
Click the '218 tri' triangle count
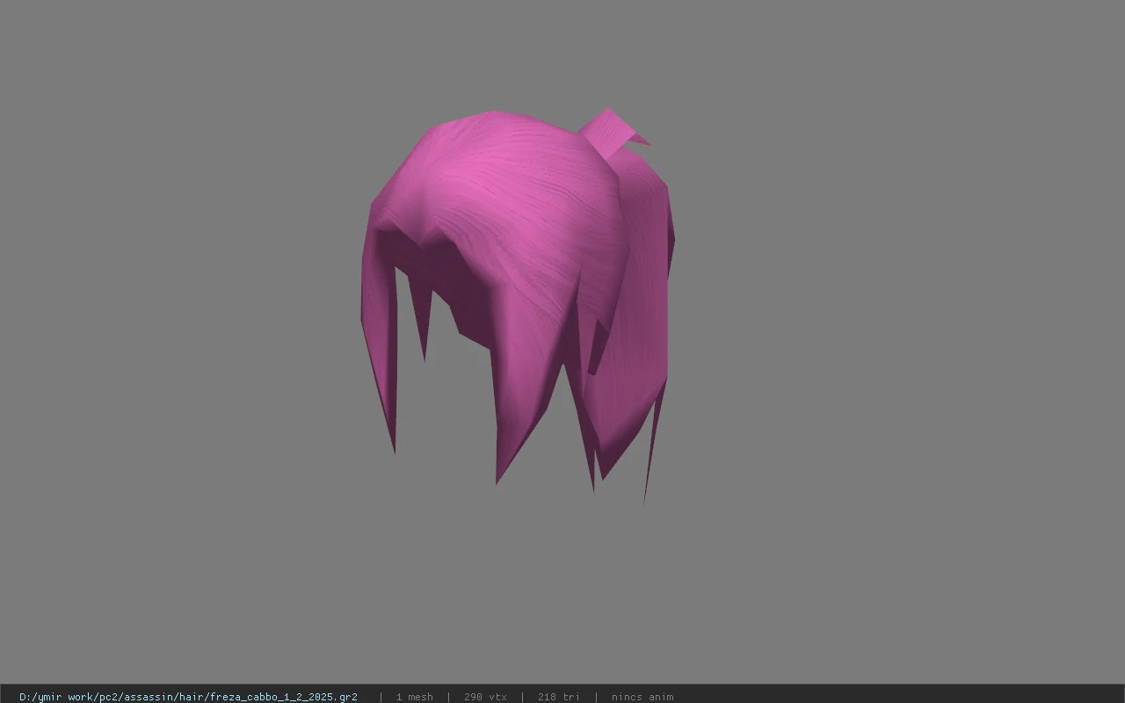pyautogui.click(x=559, y=697)
